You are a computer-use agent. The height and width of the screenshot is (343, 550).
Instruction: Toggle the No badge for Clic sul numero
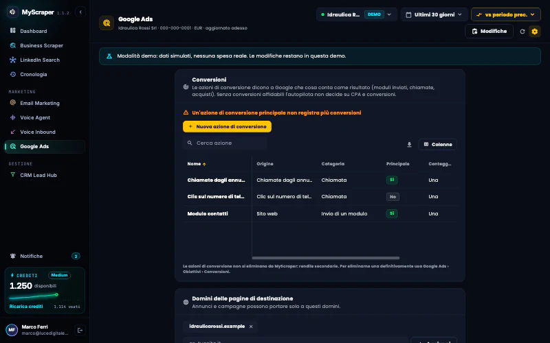393,197
